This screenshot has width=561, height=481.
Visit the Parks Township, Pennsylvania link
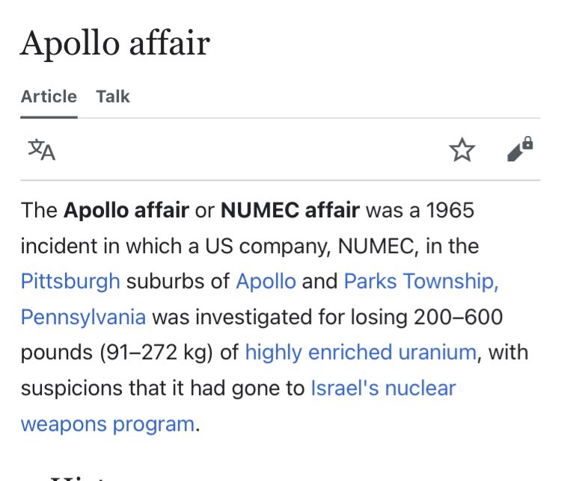pos(420,282)
